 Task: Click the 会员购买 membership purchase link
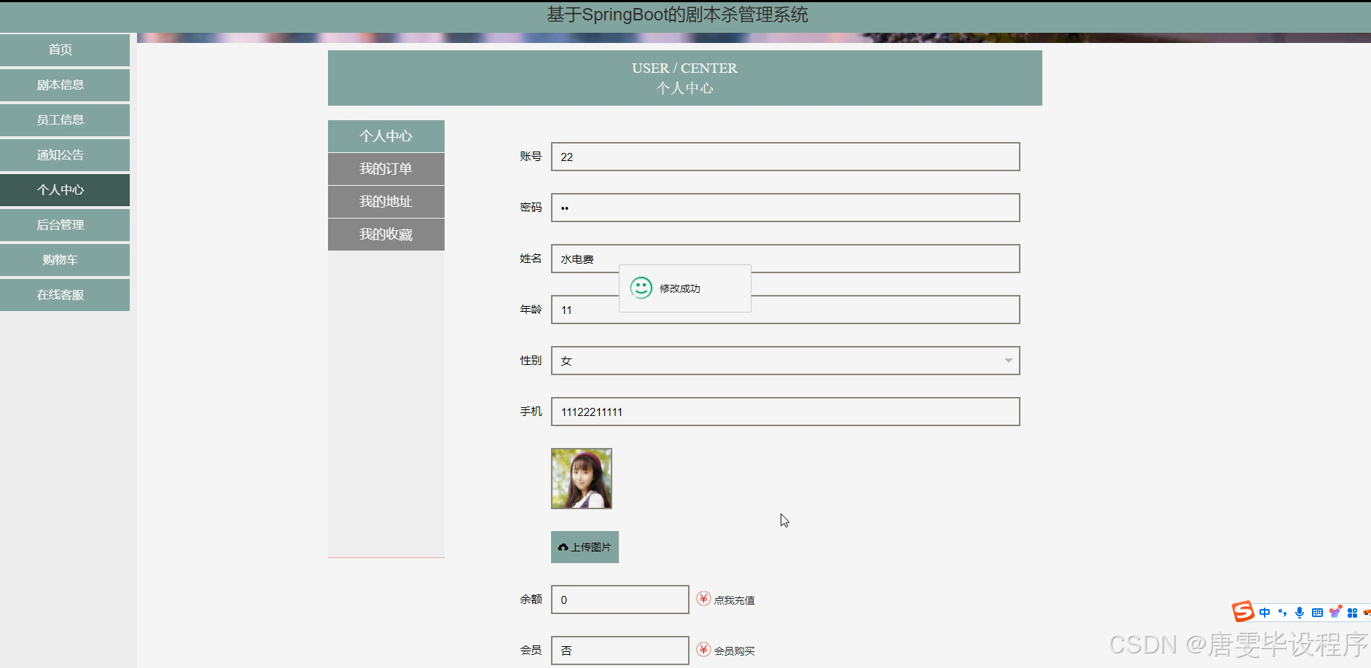[734, 651]
